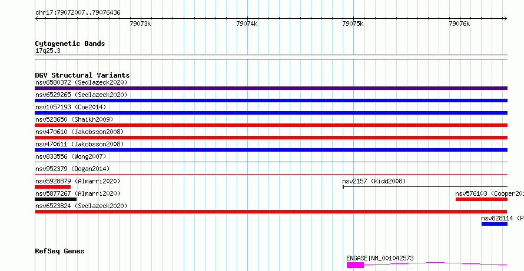Screen dimensions: 524x271
Task: Click the short black nsv5877267 bar
Action: [x=56, y=199]
